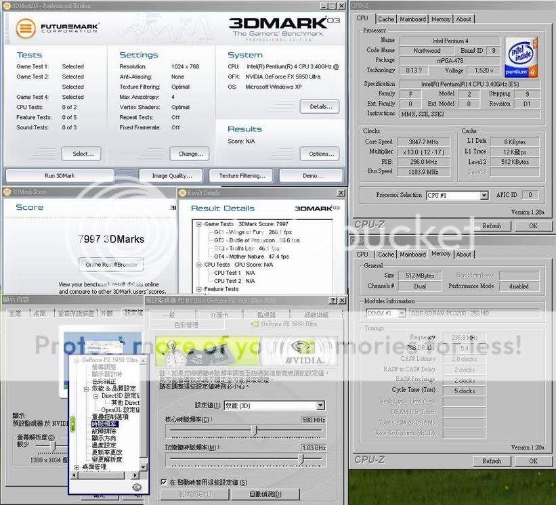
Task: Open About tab in top CPU-Z window
Action: coord(463,19)
